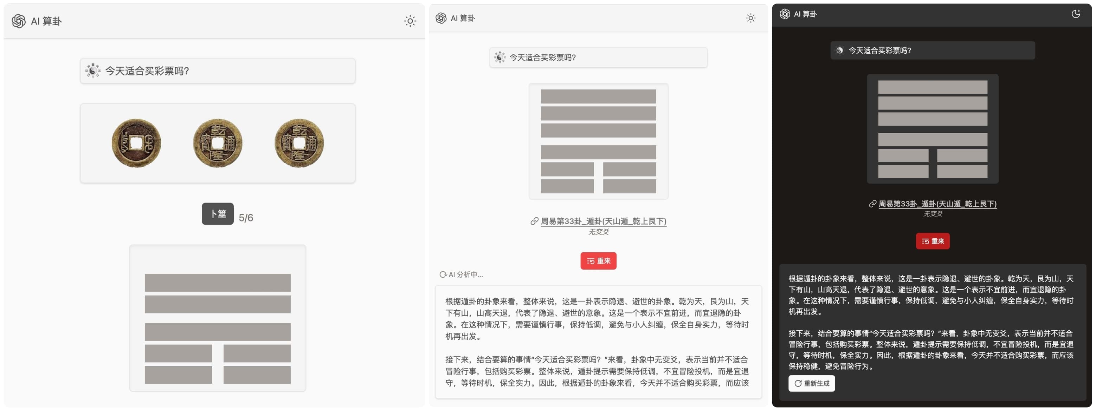1096x411 pixels.
Task: Click the hexagram diagram in dark panel
Action: (932, 129)
